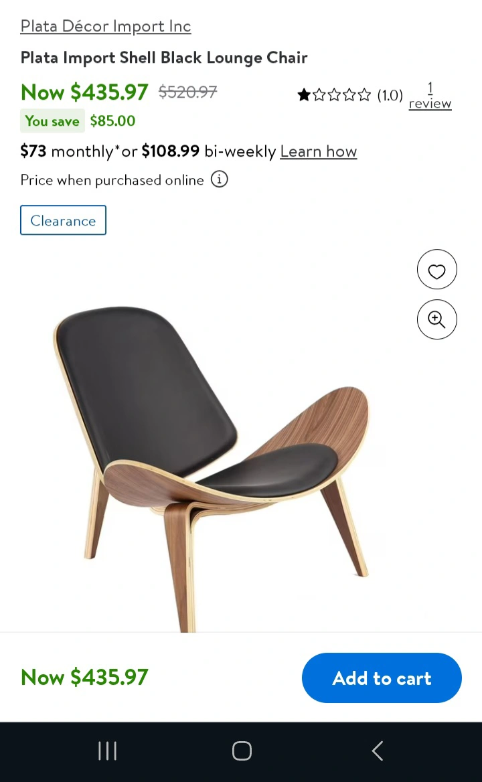Image resolution: width=482 pixels, height=782 pixels.
Task: Open the magnifier zoom icon on image
Action: 436,319
